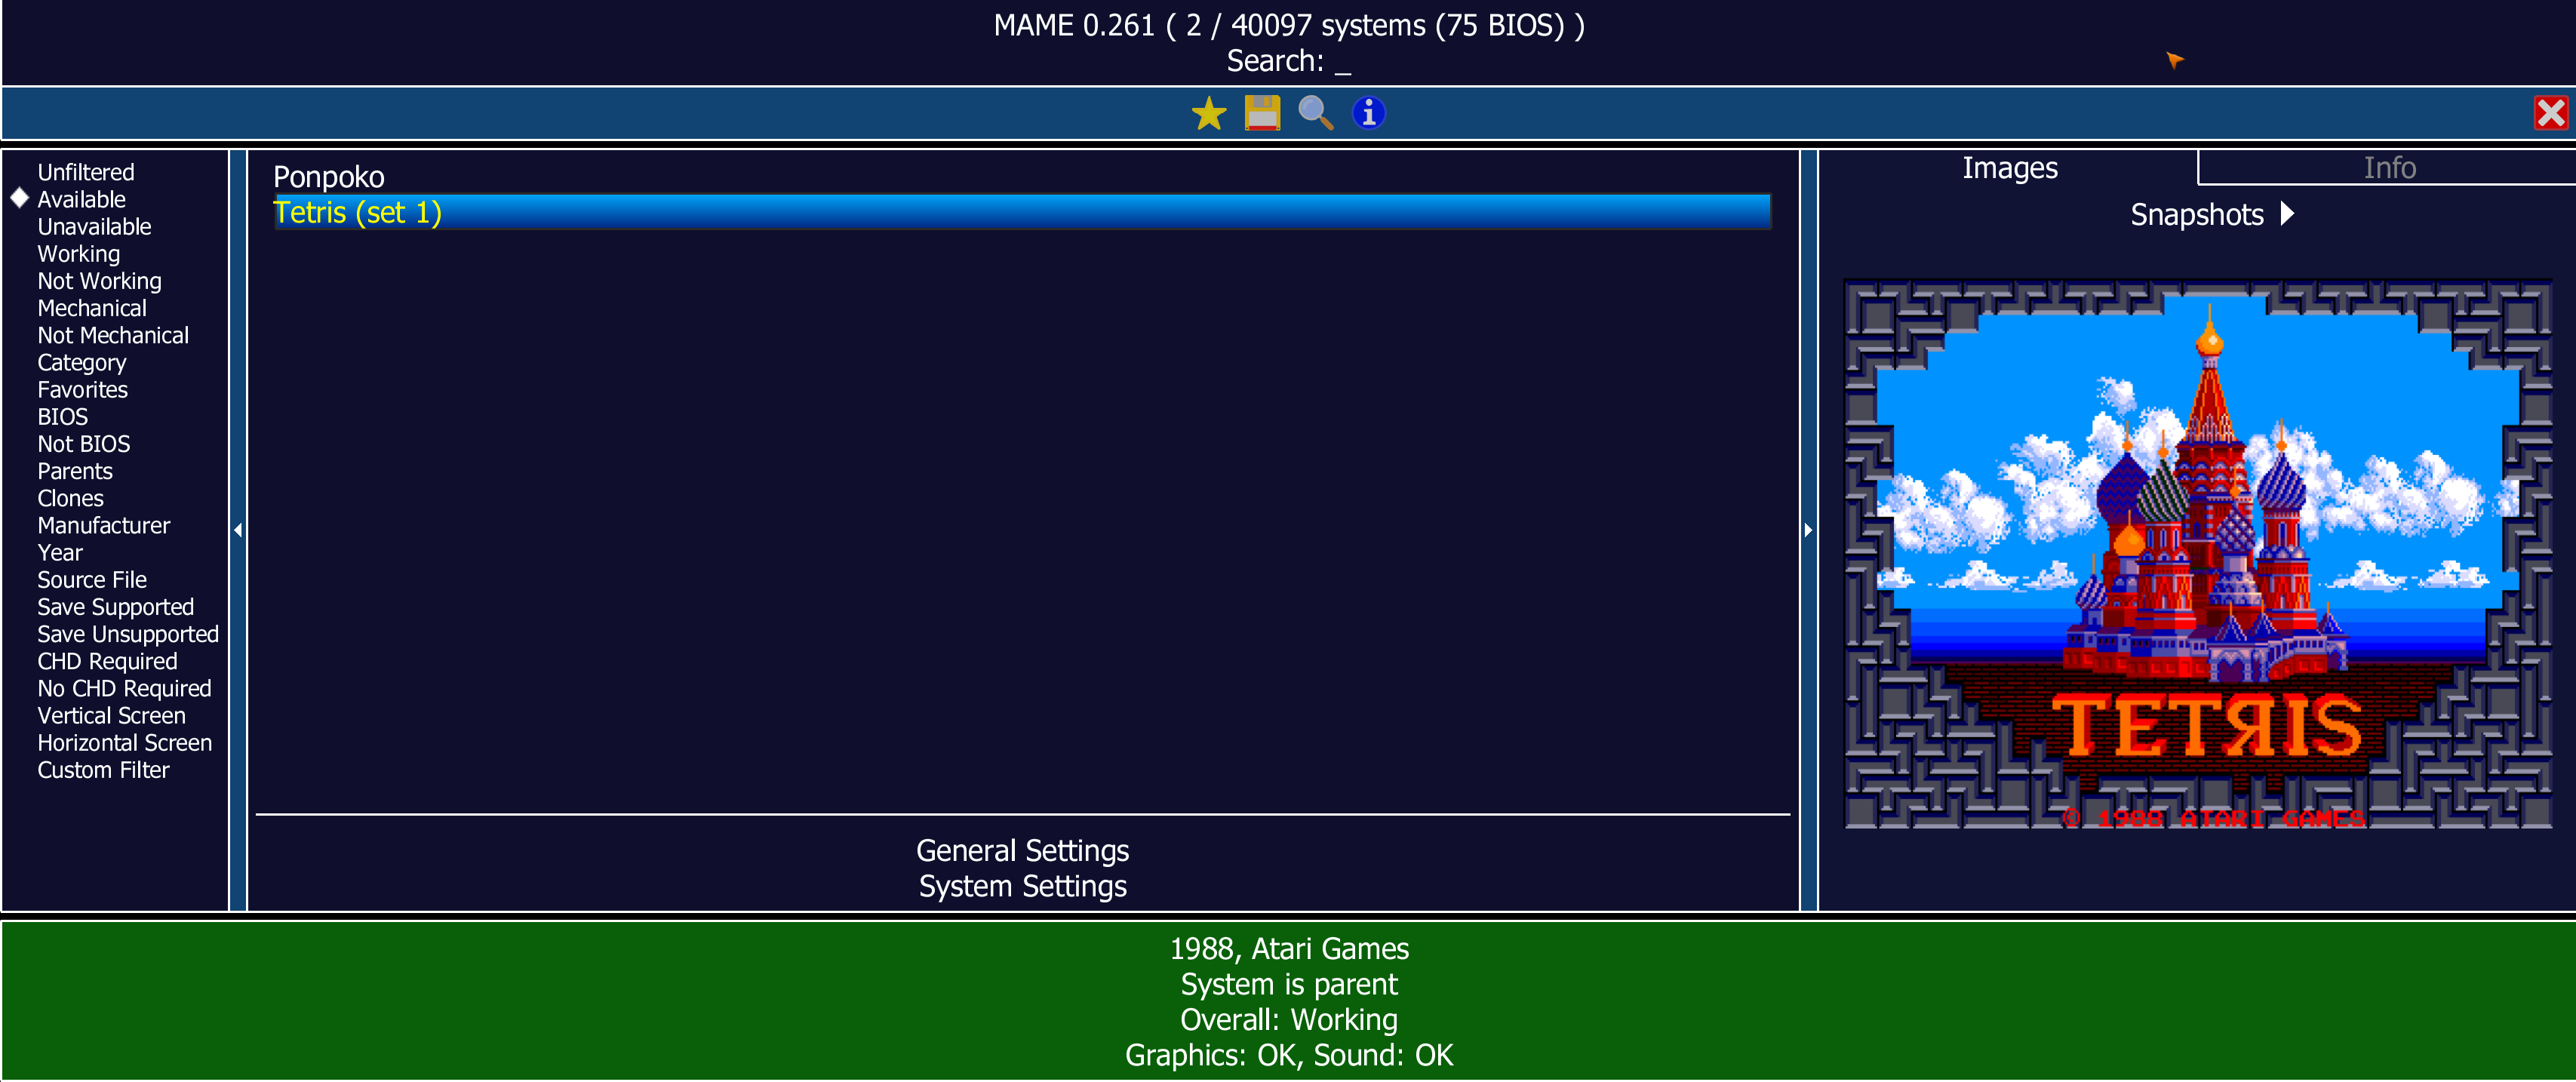2576x1082 pixels.
Task: Select the Working filter option
Action: pyautogui.click(x=78, y=254)
